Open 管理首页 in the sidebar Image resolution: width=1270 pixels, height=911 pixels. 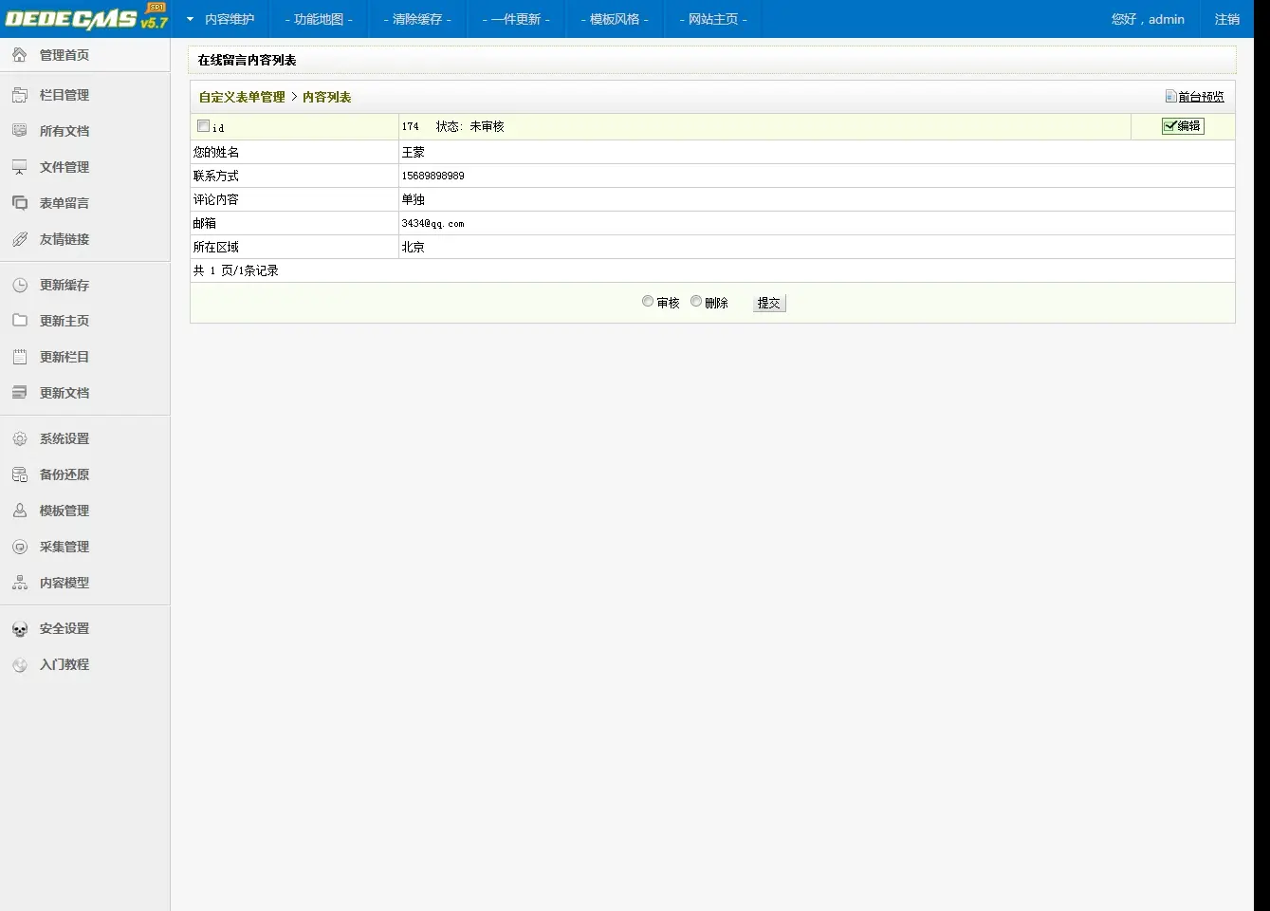click(64, 55)
